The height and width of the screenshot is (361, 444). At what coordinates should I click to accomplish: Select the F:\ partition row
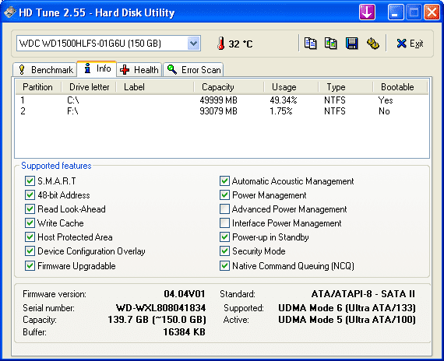(x=222, y=111)
